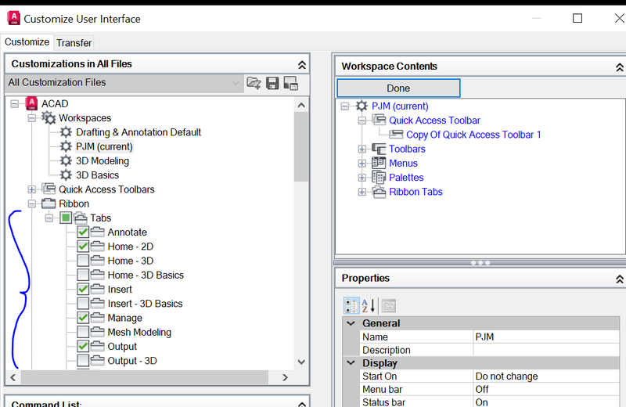This screenshot has height=407, width=626.
Task: Expand the Quick Access Toolbars node in left tree
Action: point(32,189)
